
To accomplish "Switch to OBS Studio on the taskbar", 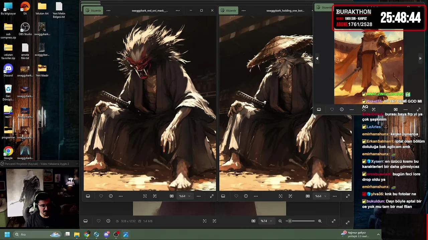I will [116, 234].
